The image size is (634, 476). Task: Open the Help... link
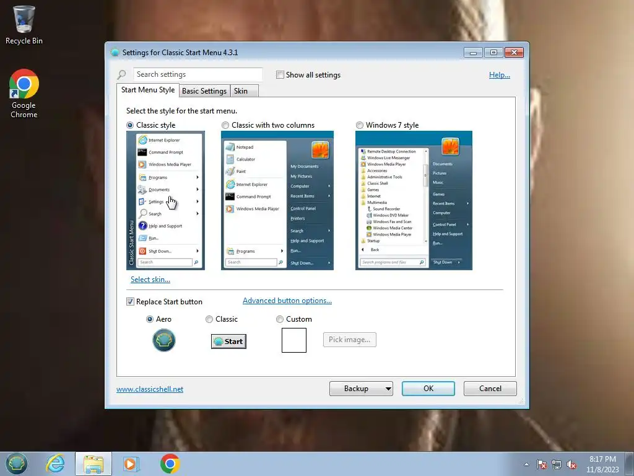coord(500,75)
